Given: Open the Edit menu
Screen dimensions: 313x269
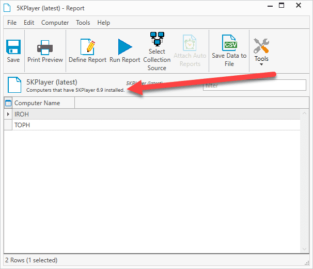Looking at the screenshot, I should point(29,23).
